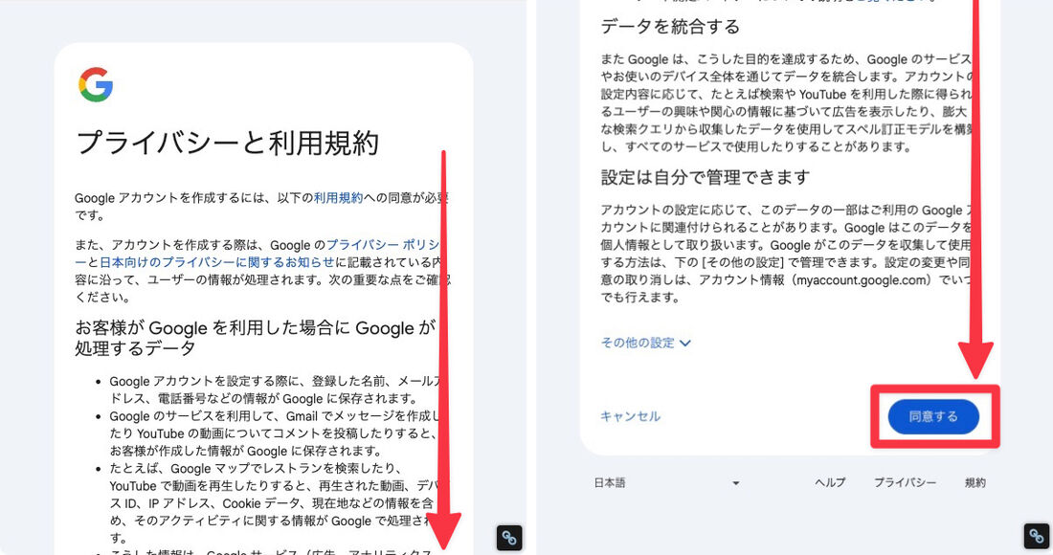1053x555 pixels.
Task: Expand その他の設定 options
Action: click(x=645, y=343)
